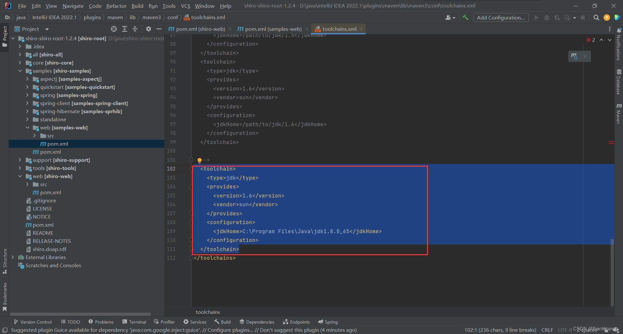Click the Expand All icon in Project panel
623x334 pixels.
(125, 29)
